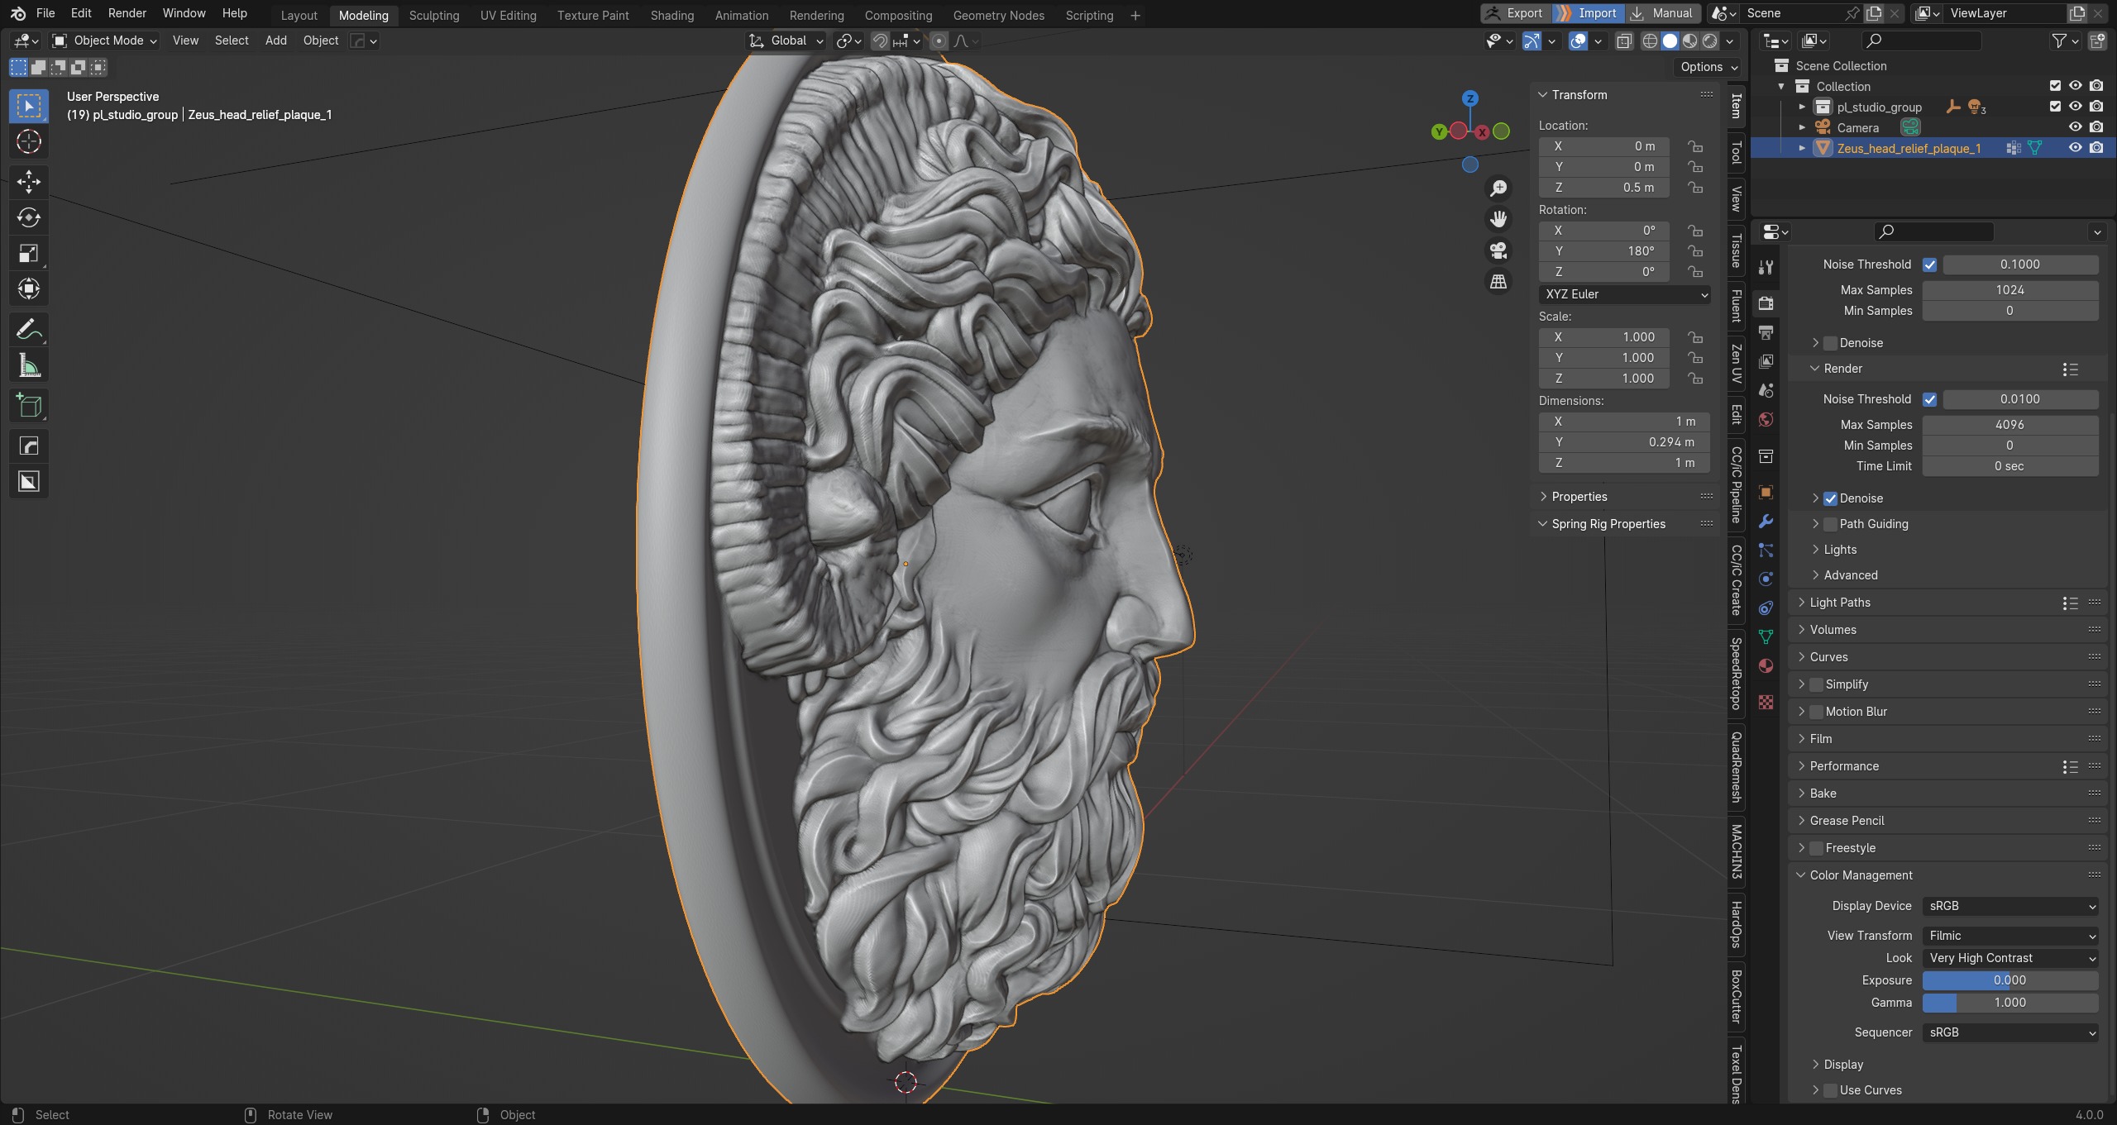Image resolution: width=2117 pixels, height=1125 pixels.
Task: Click the Add Cube tool
Action: pos(29,406)
